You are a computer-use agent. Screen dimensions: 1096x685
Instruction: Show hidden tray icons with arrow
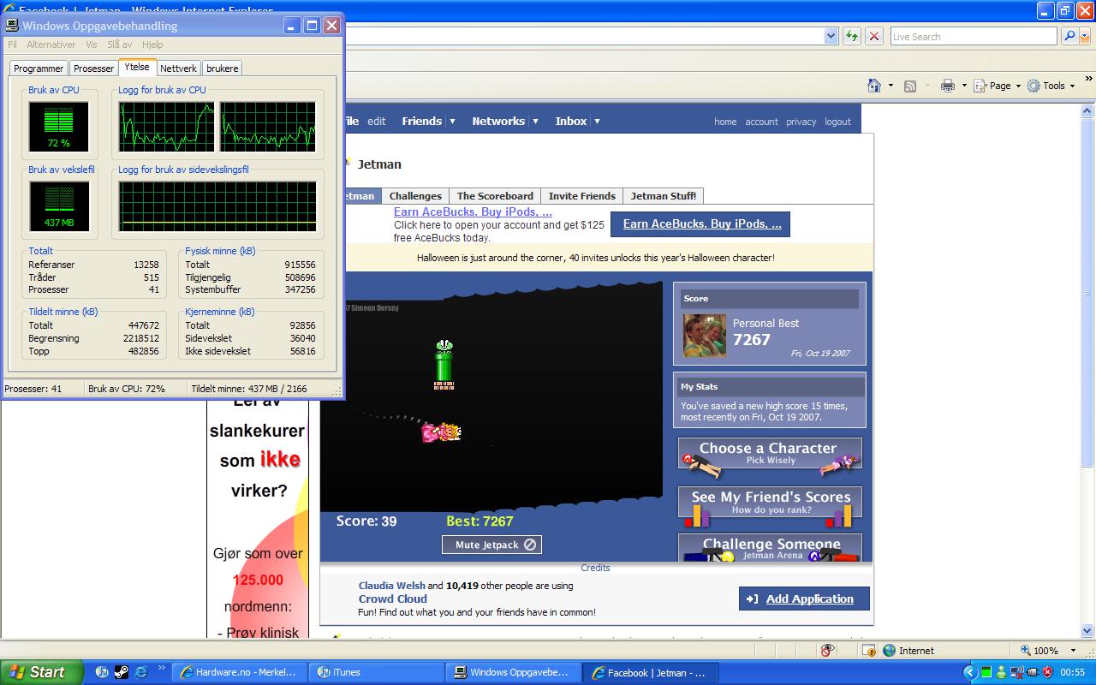[970, 672]
